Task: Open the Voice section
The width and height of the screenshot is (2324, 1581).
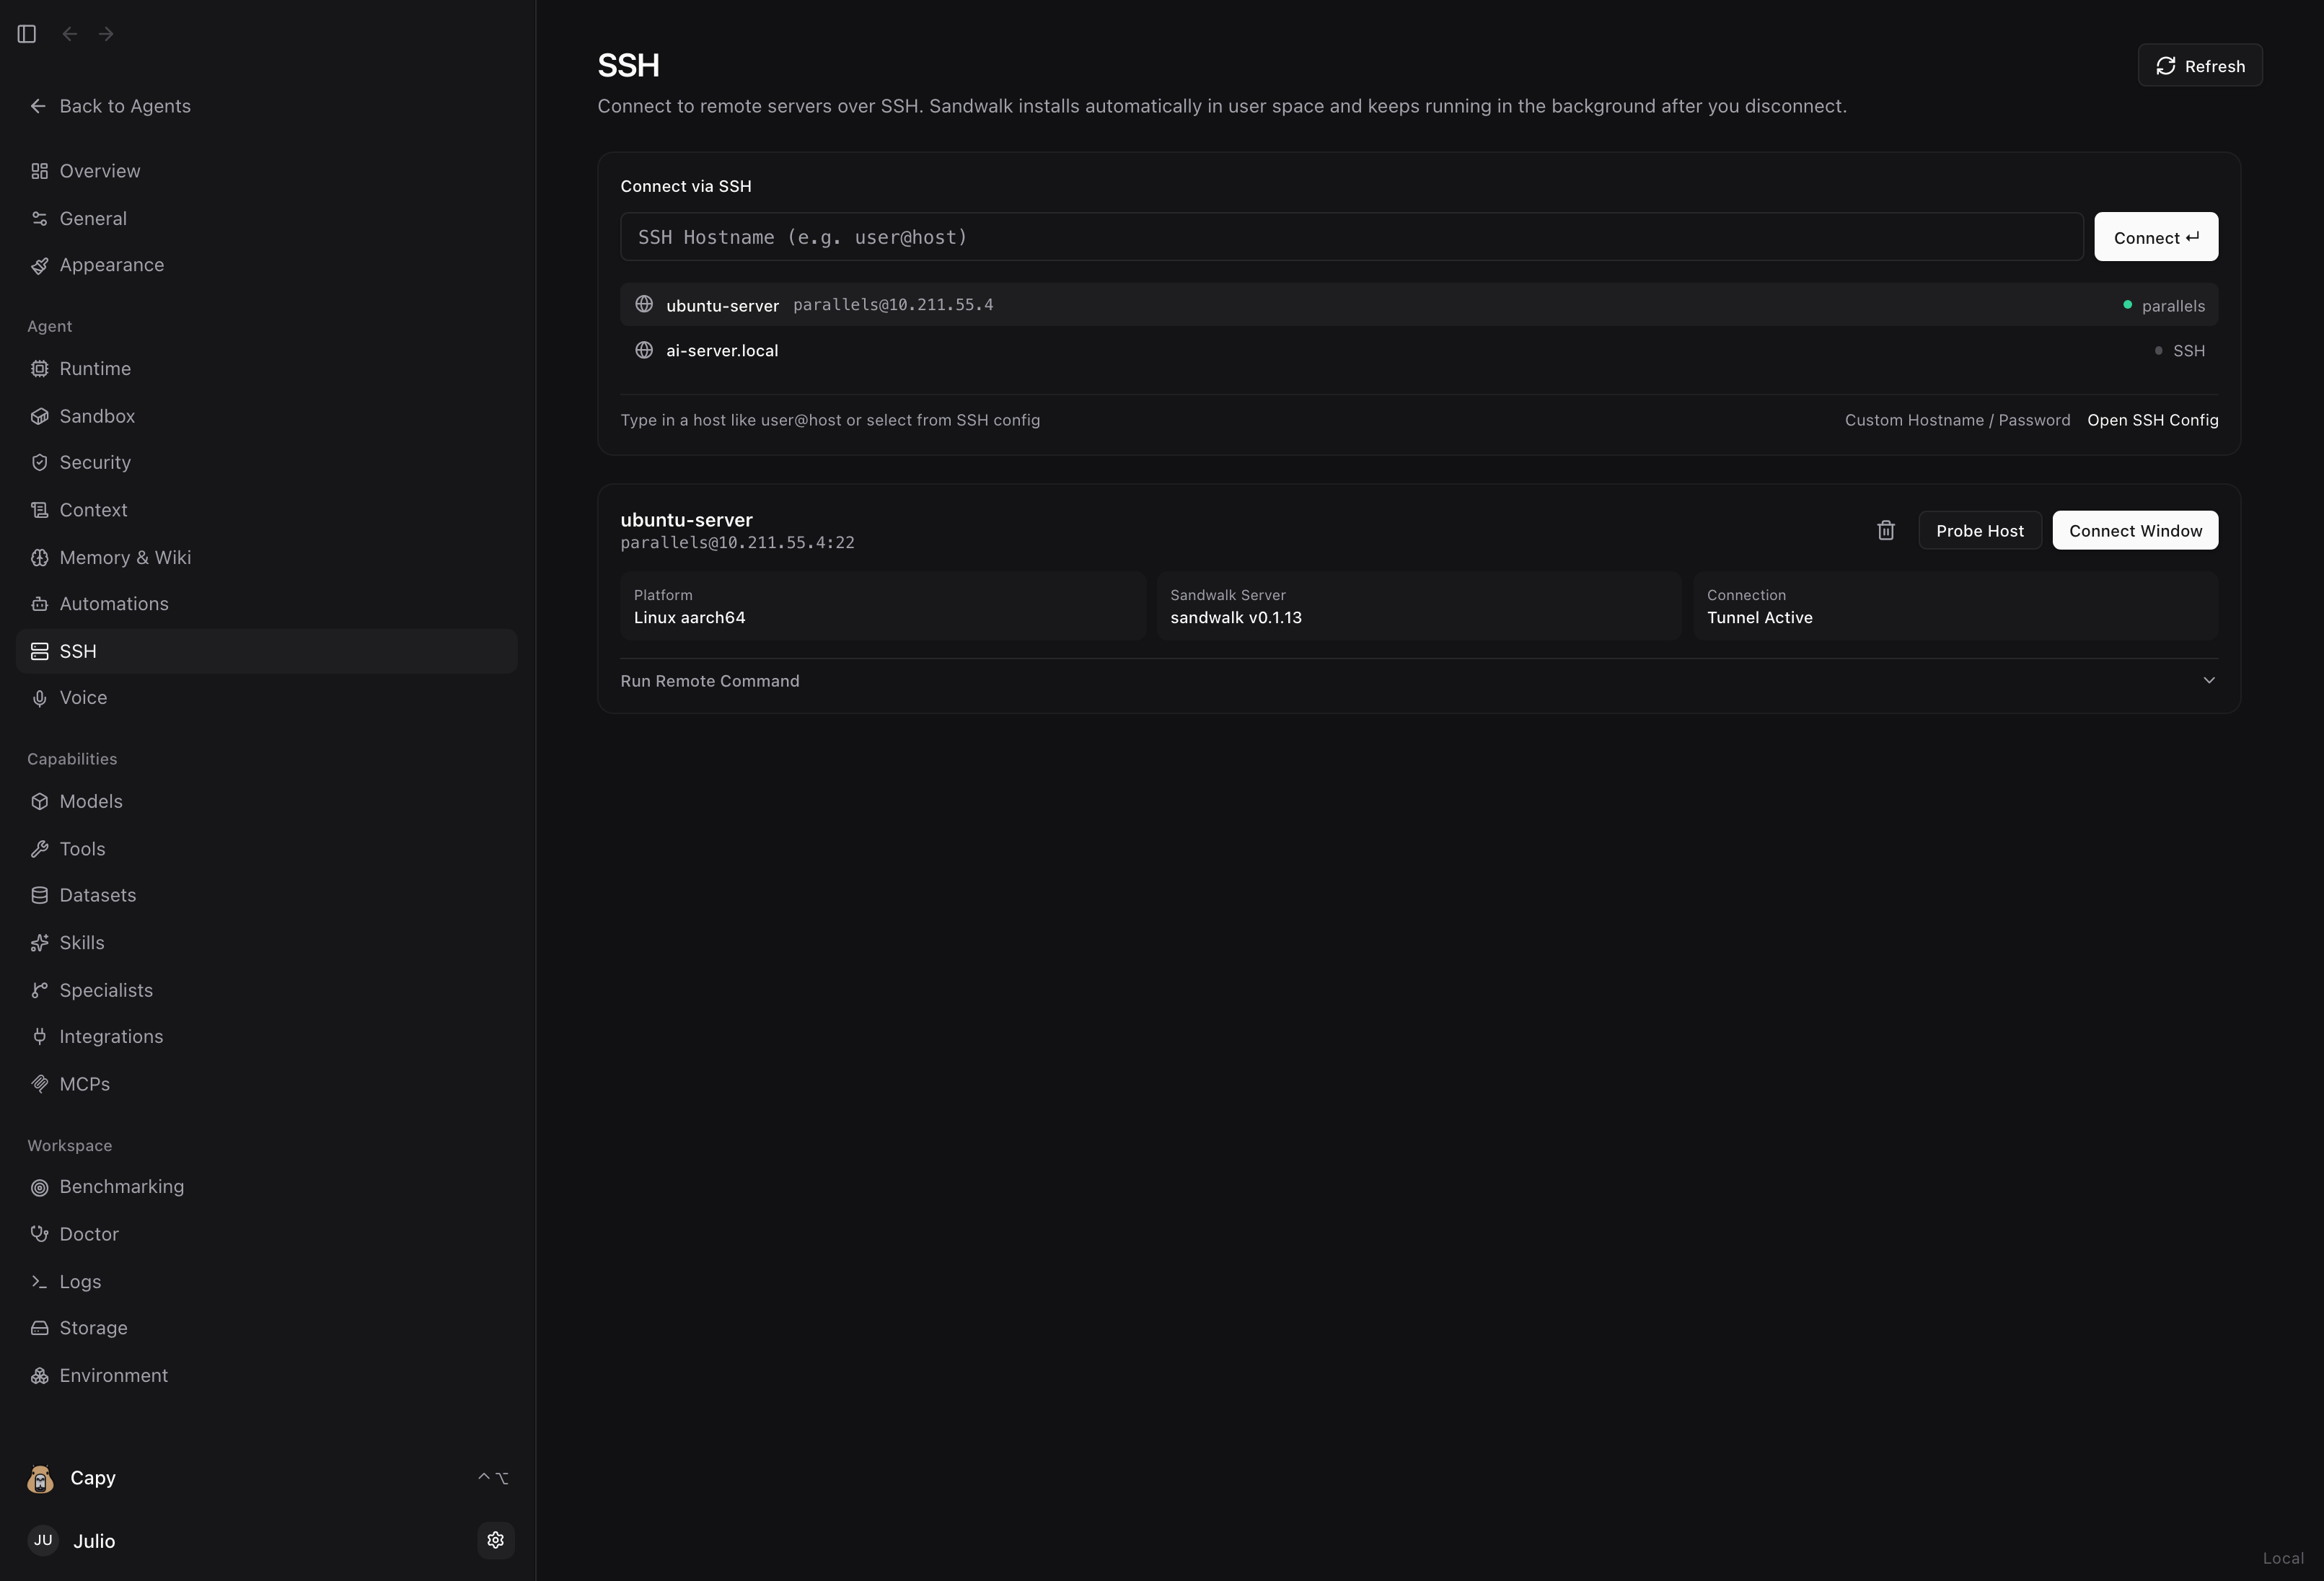Action: [266, 698]
